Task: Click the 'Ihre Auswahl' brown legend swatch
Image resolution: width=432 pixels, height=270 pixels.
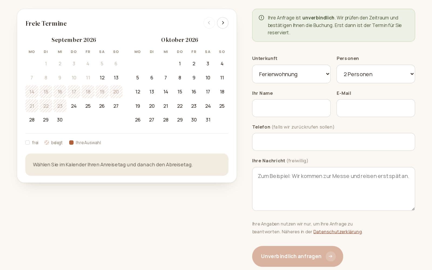Action: click(71, 143)
